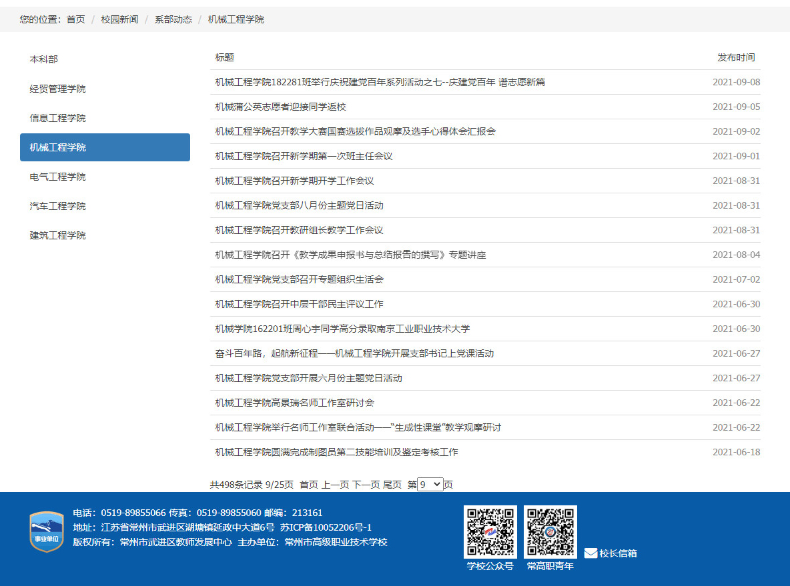Click 校园新闻 breadcrumb link
This screenshot has height=586, width=790.
[x=119, y=19]
